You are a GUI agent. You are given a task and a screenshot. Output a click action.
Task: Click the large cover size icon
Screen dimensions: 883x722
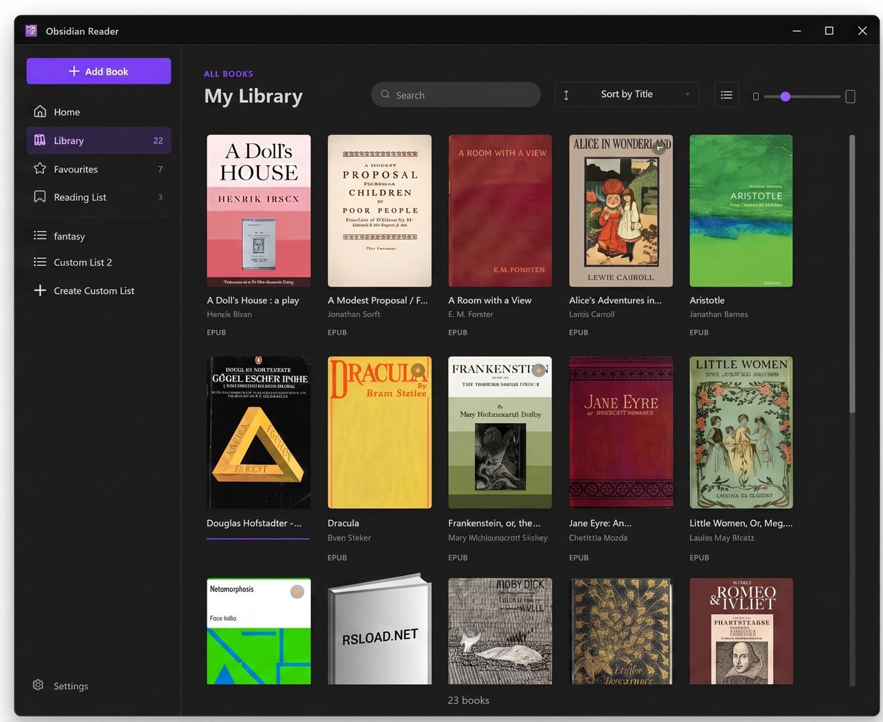pyautogui.click(x=850, y=96)
